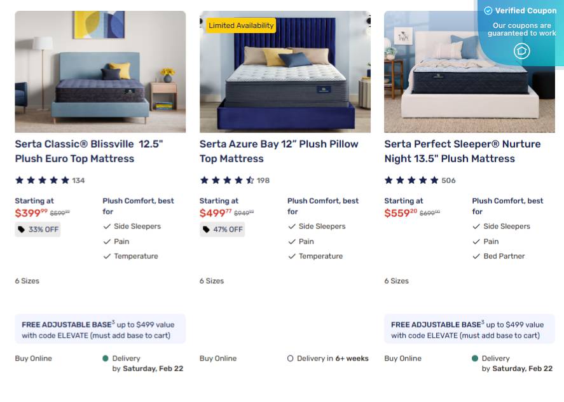This screenshot has height=402, width=564.
Task: Click green delivery dot under Nurture Night
Action: pyautogui.click(x=475, y=359)
